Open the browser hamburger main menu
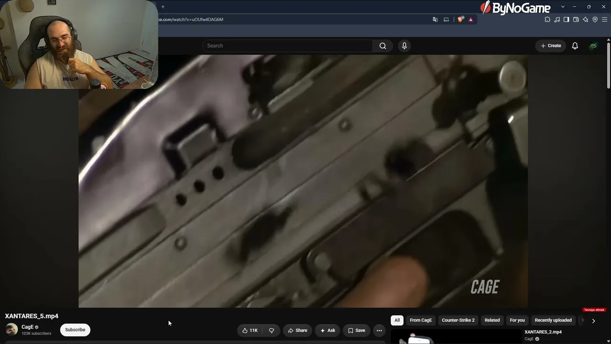 605,20
